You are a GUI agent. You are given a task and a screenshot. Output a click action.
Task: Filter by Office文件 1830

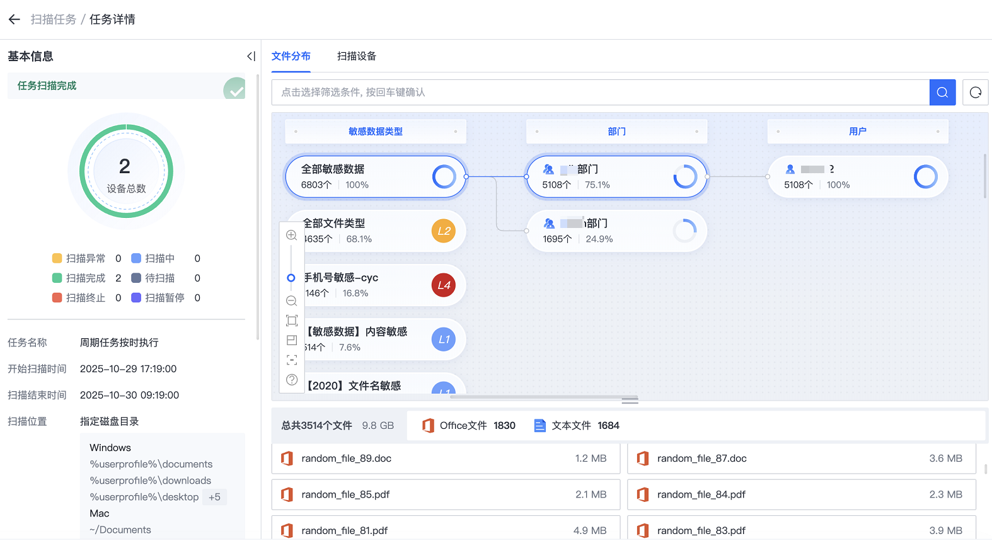(x=469, y=426)
